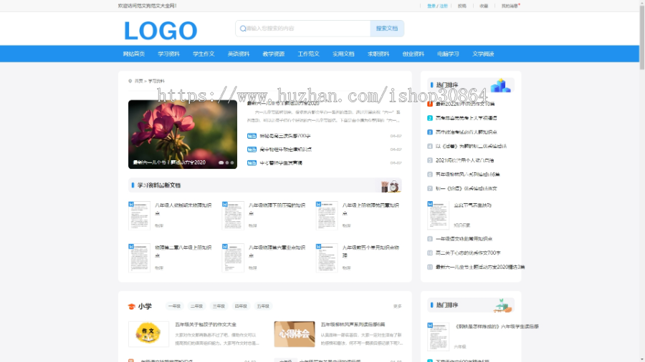This screenshot has width=645, height=362.
Task: Open 学习资料 navigation item
Action: [168, 54]
